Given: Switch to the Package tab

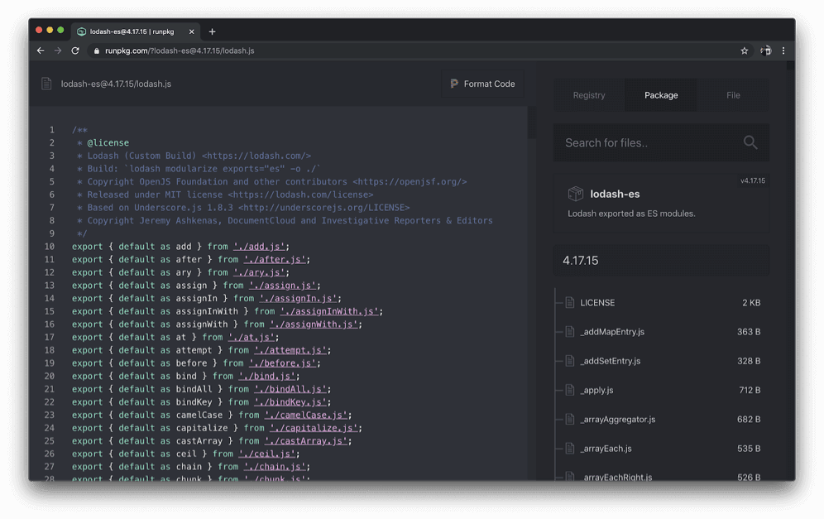Looking at the screenshot, I should point(661,95).
